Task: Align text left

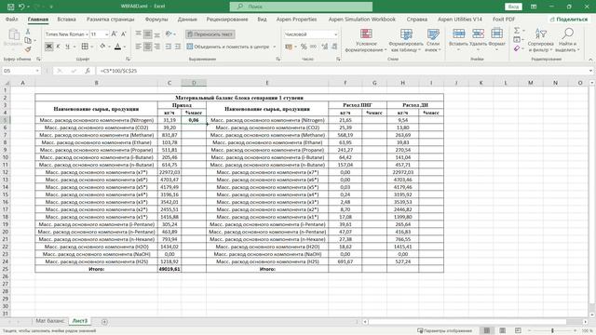Action: 139,47
